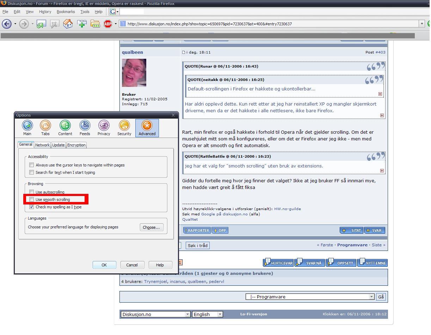Viewport: 431px width, 335px height.
Task: Open the Security options panel
Action: click(x=124, y=128)
